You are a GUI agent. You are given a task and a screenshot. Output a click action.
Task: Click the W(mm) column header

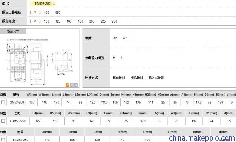32,95
